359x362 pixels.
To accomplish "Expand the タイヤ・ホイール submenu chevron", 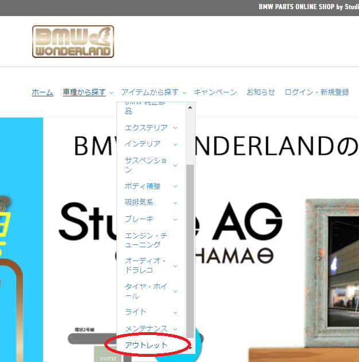I will click(x=175, y=291).
